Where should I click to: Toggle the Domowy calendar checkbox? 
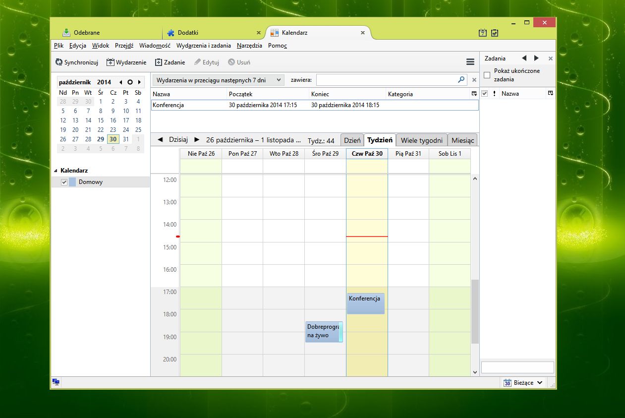[64, 182]
